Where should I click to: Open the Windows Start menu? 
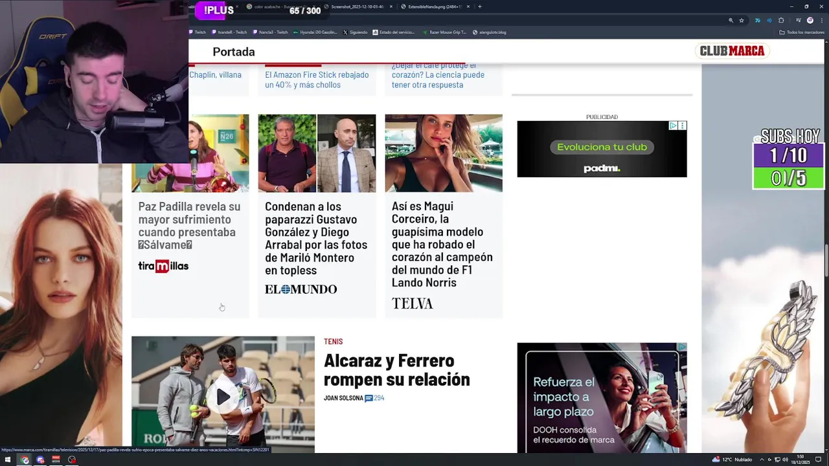pyautogui.click(x=8, y=460)
